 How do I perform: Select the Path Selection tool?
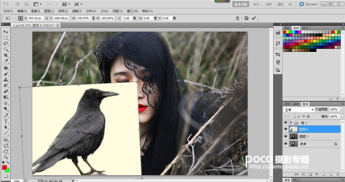coord(6,127)
